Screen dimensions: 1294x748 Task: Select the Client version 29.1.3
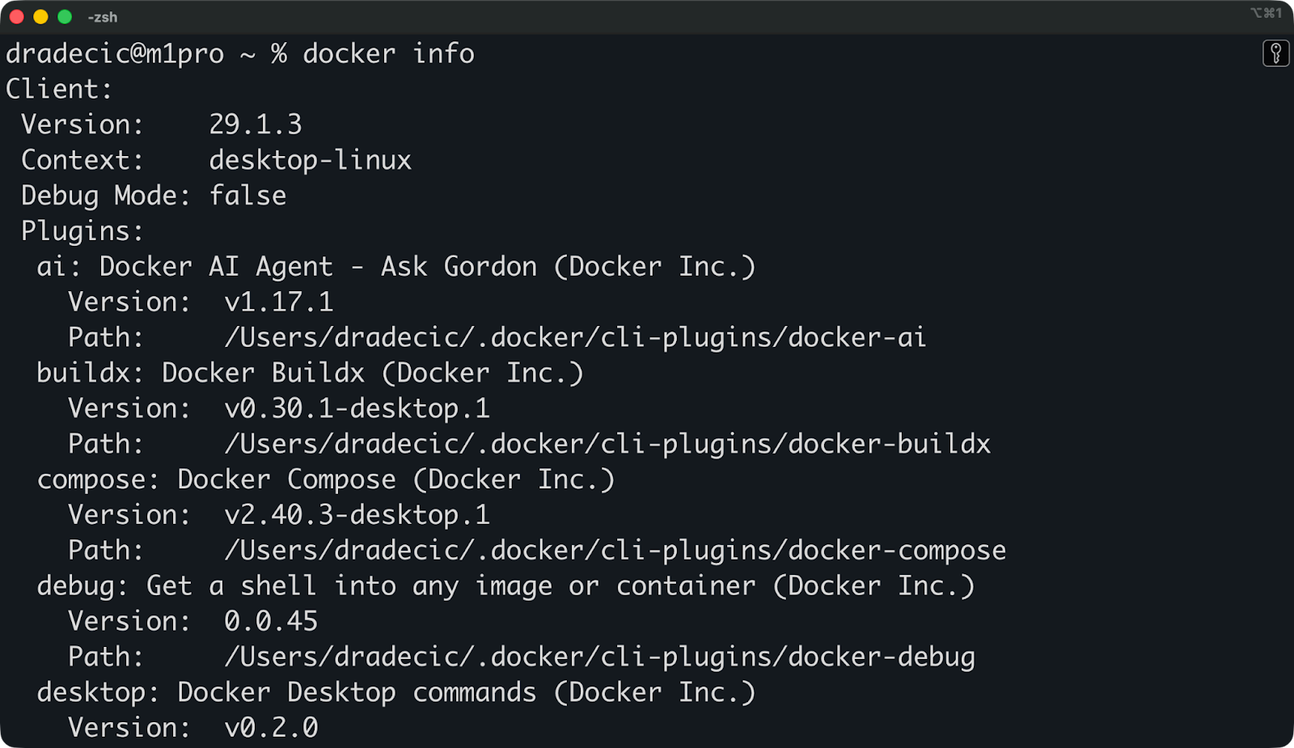pyautogui.click(x=256, y=124)
